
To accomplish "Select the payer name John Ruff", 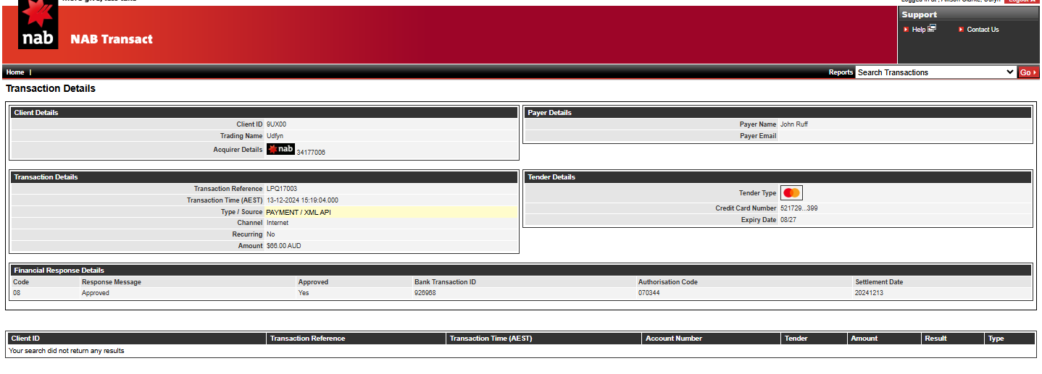I will pos(794,124).
